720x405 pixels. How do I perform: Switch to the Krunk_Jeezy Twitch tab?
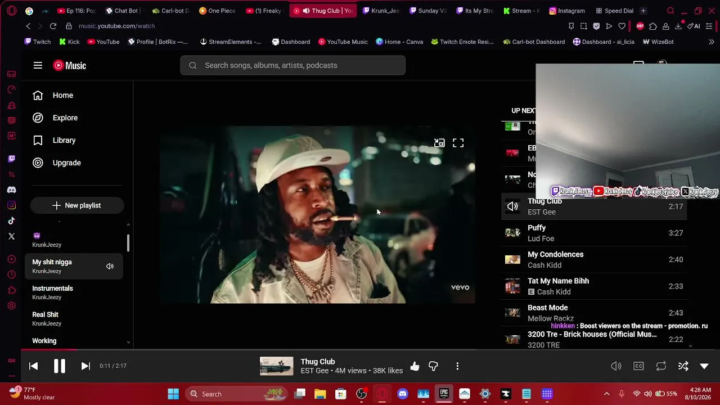[x=381, y=11]
